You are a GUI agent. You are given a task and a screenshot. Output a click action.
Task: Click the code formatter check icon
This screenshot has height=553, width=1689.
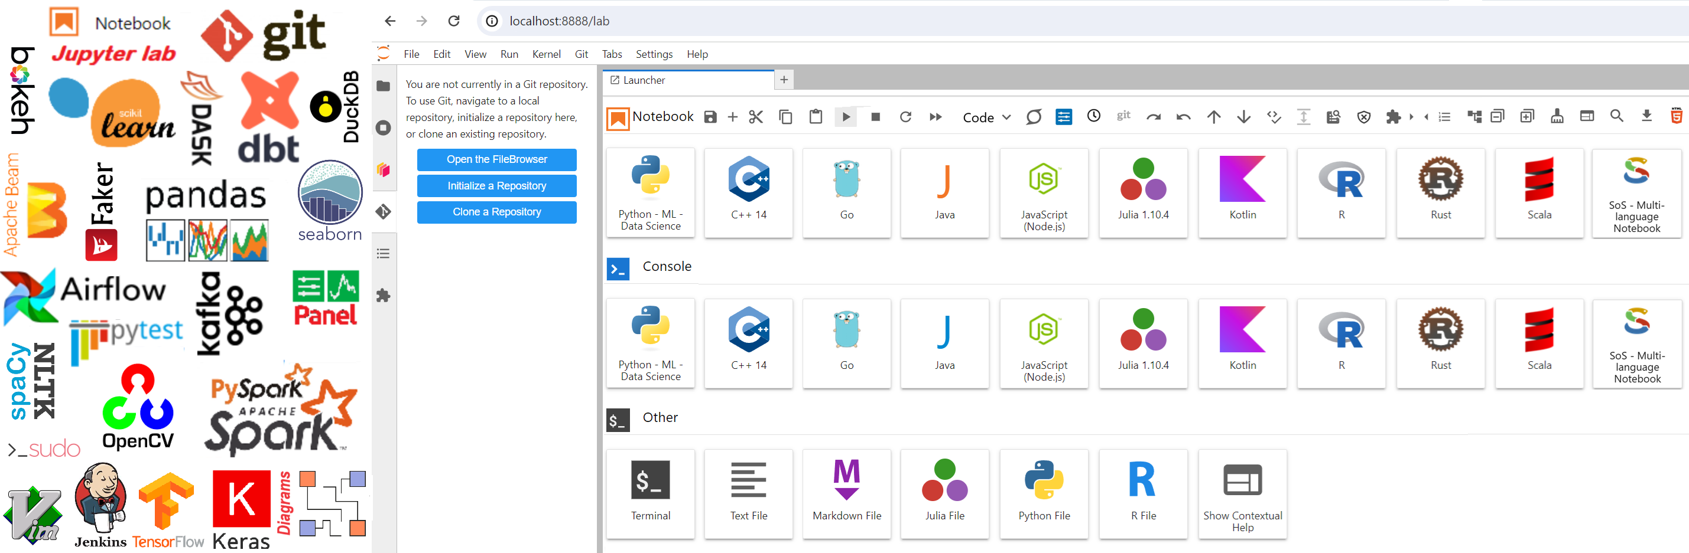click(1274, 117)
